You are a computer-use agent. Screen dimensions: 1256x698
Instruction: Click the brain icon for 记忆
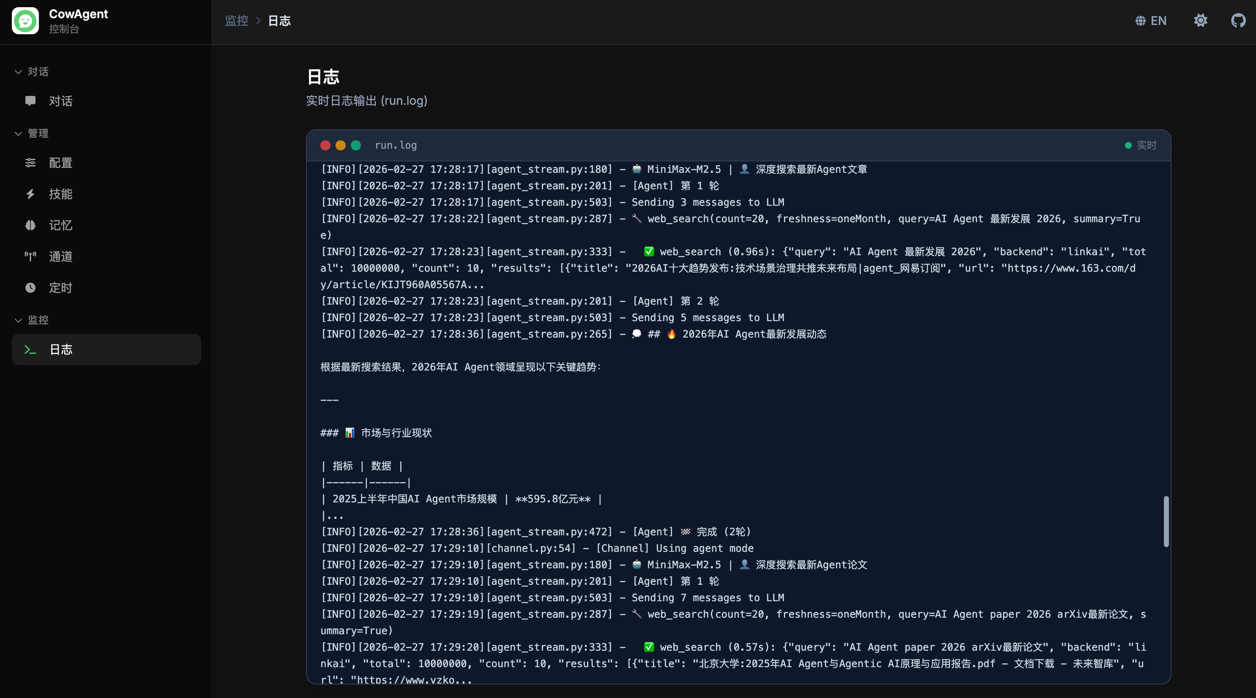point(30,225)
